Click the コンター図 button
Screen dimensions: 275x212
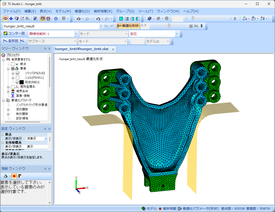point(14,33)
